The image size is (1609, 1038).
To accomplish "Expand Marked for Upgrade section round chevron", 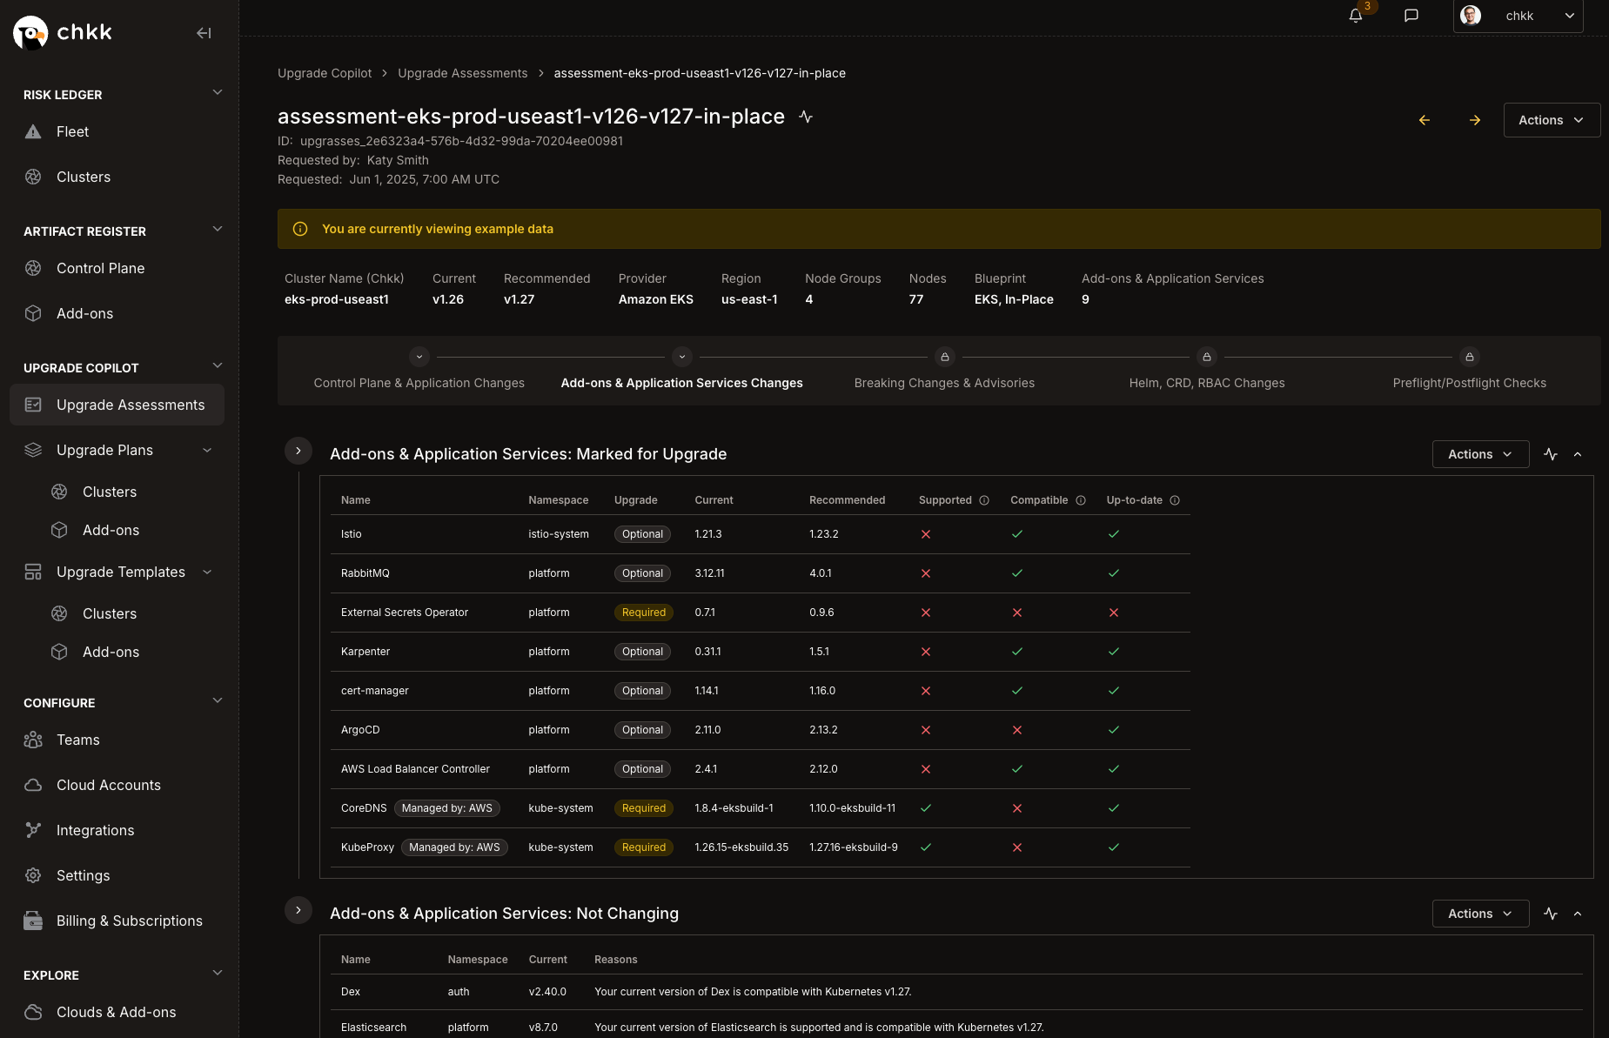I will 298,451.
